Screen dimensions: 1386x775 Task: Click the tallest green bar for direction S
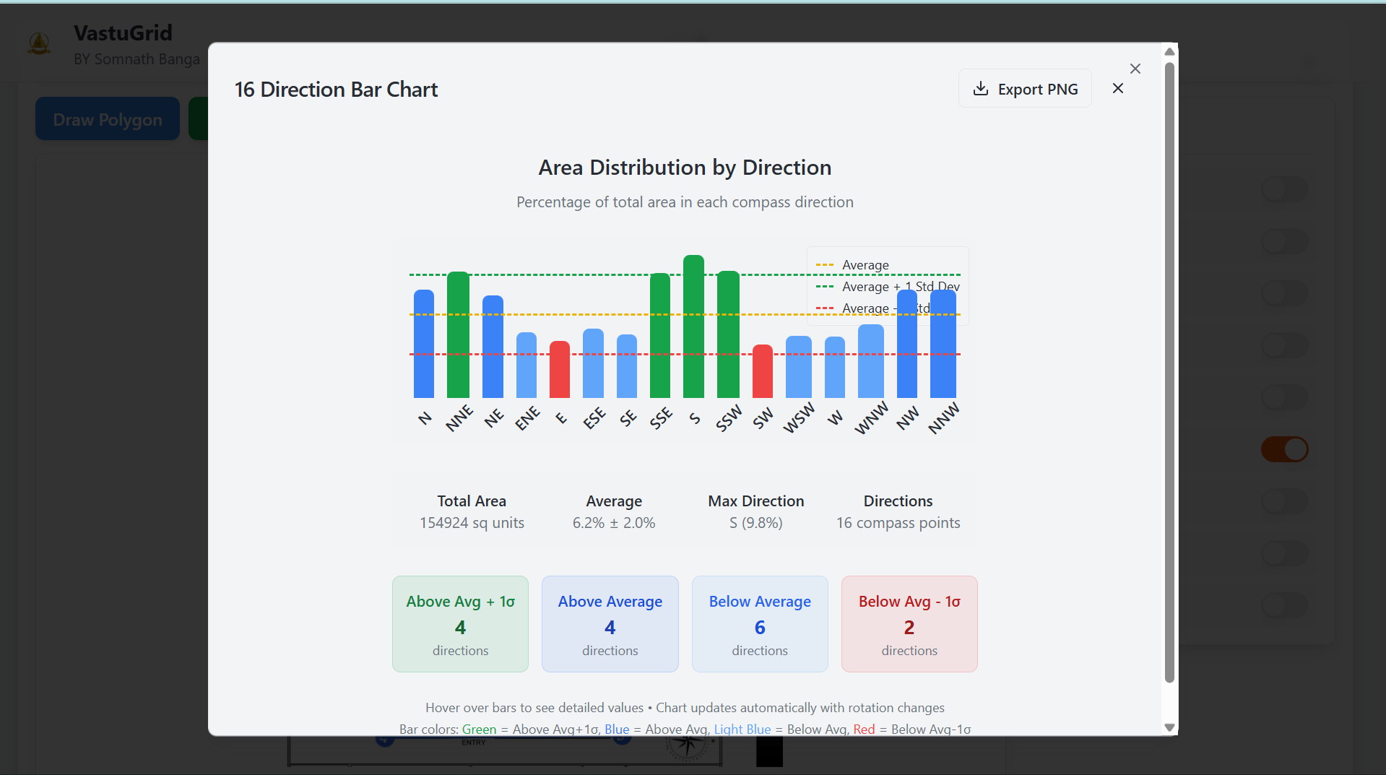pos(693,325)
